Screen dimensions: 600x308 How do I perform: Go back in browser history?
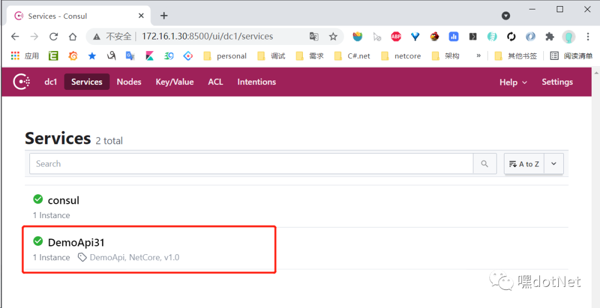click(x=15, y=36)
